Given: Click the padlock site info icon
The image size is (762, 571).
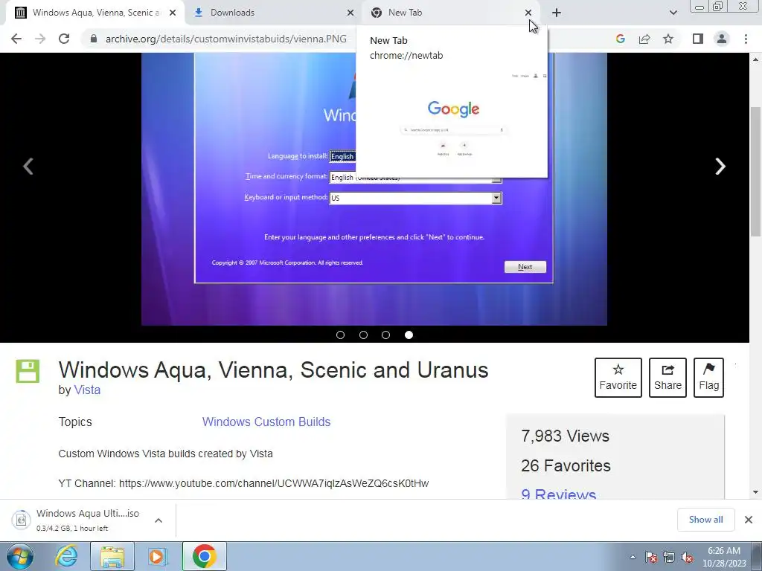Looking at the screenshot, I should 94,39.
